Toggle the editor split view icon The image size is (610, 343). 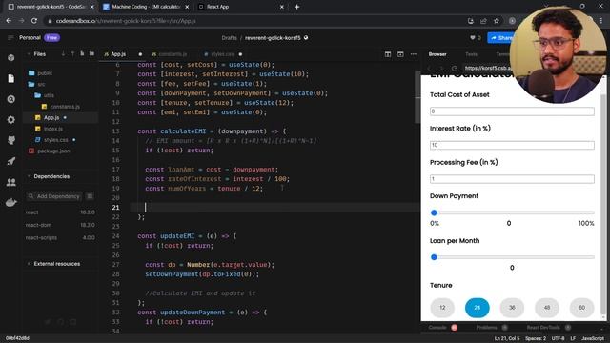pyautogui.click(x=388, y=54)
